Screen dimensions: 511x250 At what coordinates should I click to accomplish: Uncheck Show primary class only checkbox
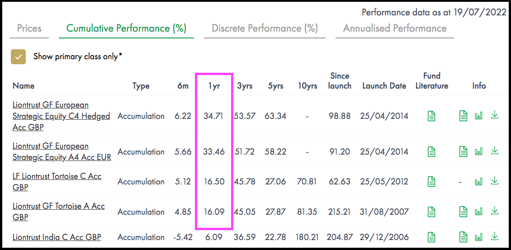click(18, 57)
